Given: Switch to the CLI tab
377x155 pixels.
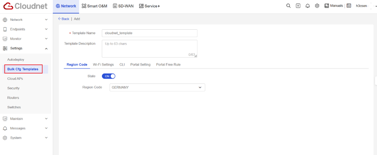Looking at the screenshot, I should pyautogui.click(x=122, y=64).
